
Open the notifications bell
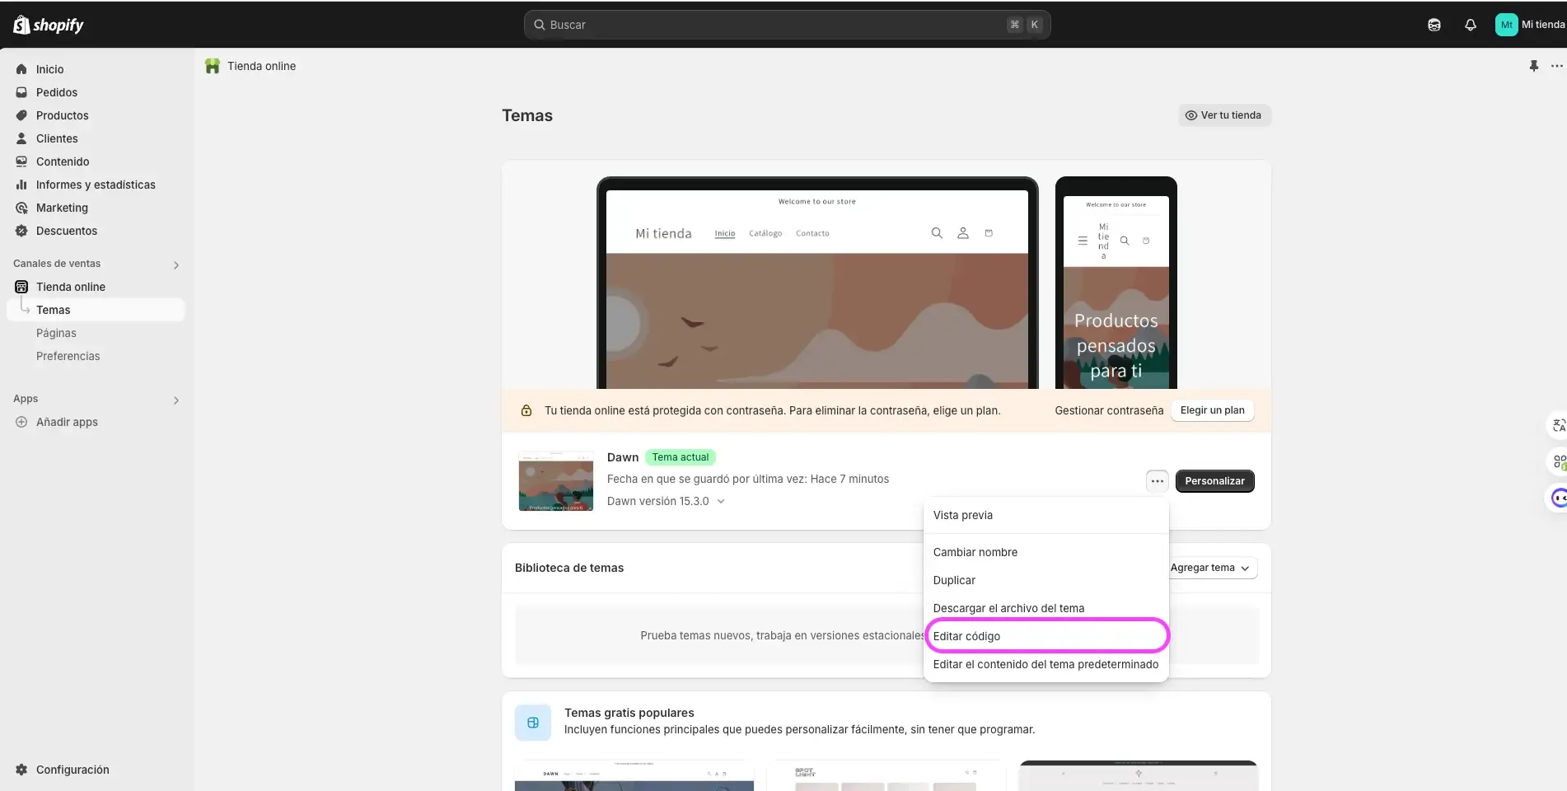(1471, 25)
